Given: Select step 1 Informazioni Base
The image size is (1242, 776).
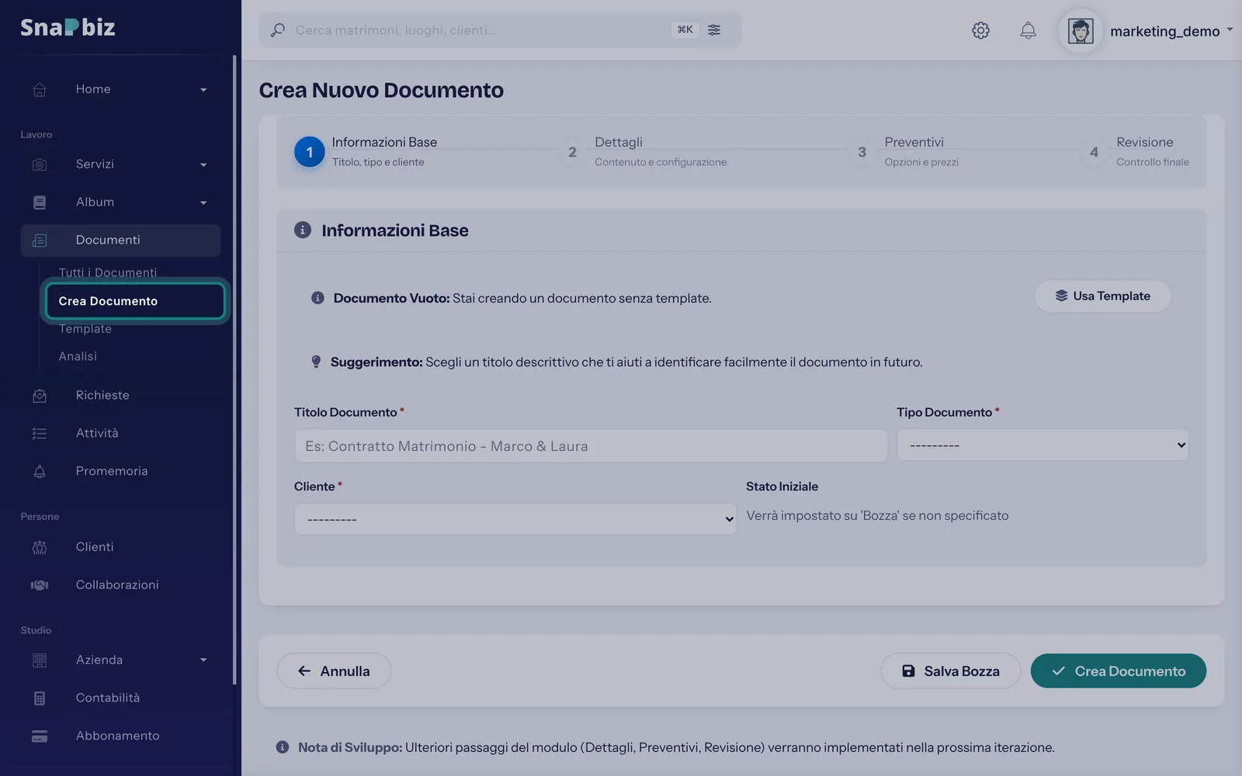Looking at the screenshot, I should point(366,151).
